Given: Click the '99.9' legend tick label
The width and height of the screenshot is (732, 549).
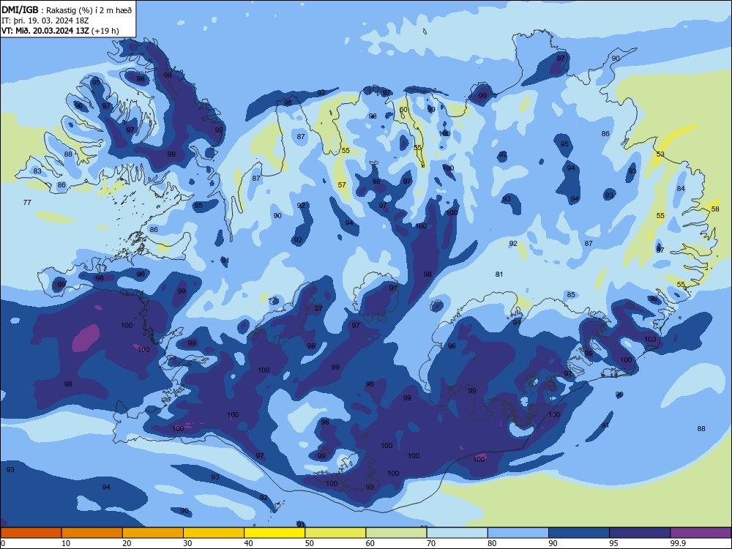Looking at the screenshot, I should (x=677, y=543).
